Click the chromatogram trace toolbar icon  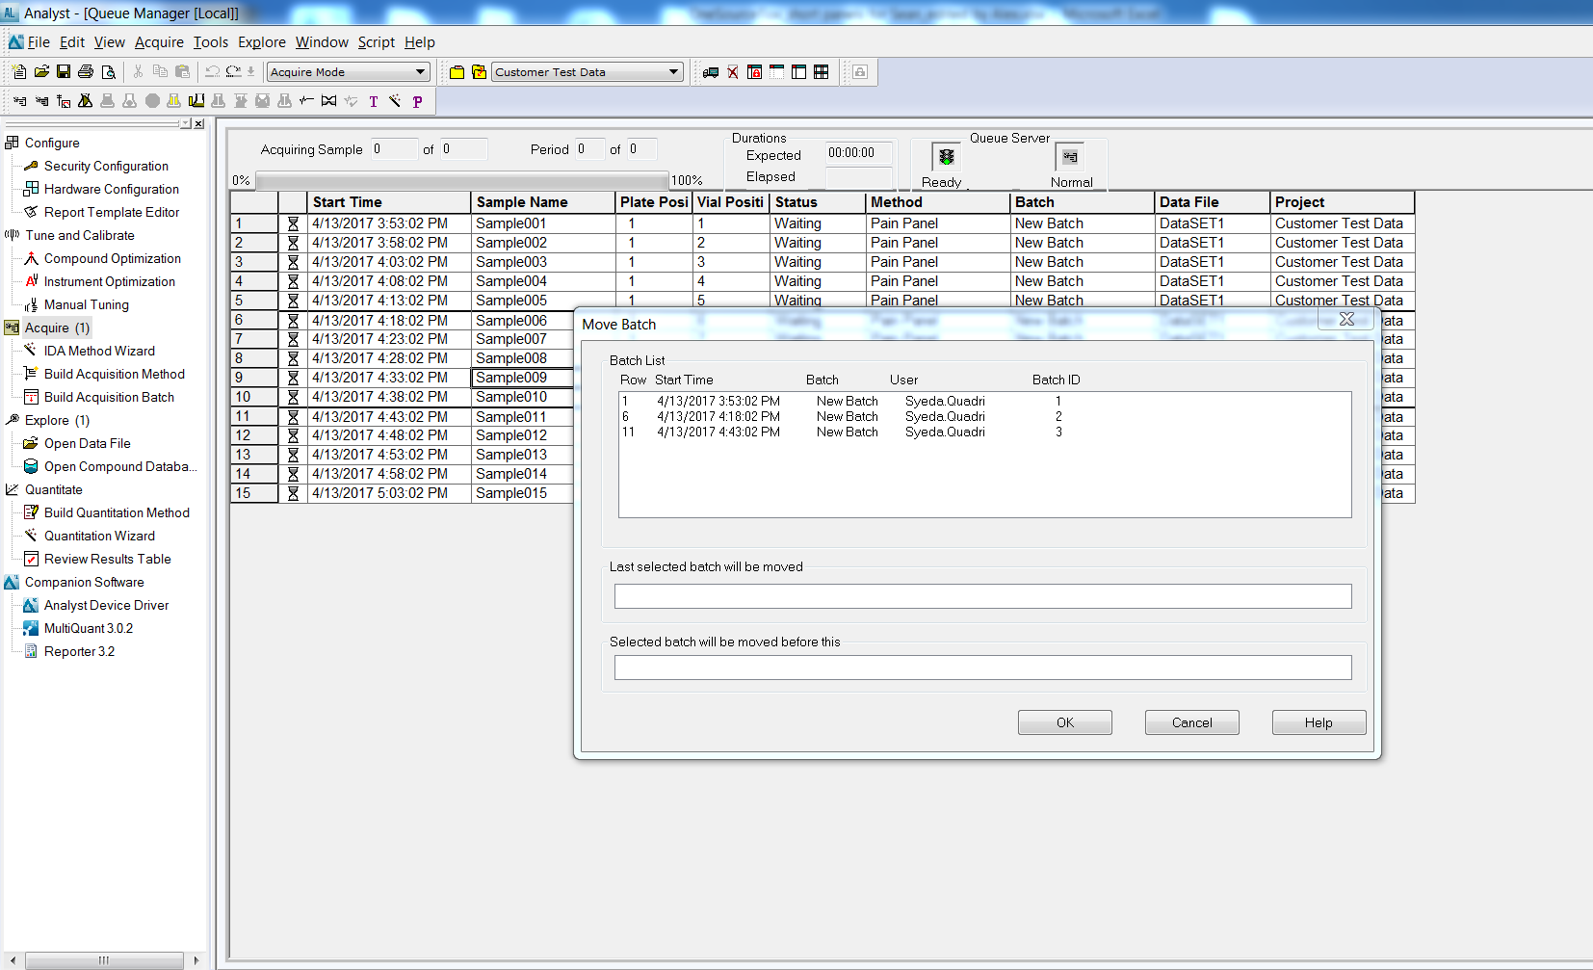[x=306, y=101]
